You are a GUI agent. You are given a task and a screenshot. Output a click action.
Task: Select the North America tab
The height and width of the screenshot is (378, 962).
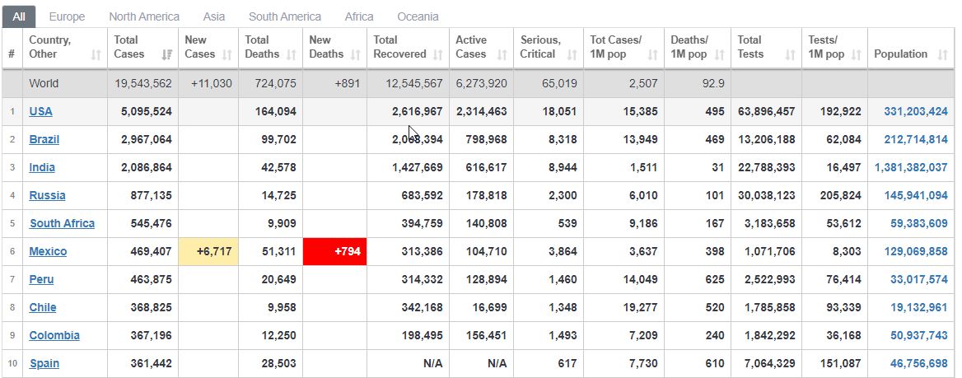click(x=144, y=16)
